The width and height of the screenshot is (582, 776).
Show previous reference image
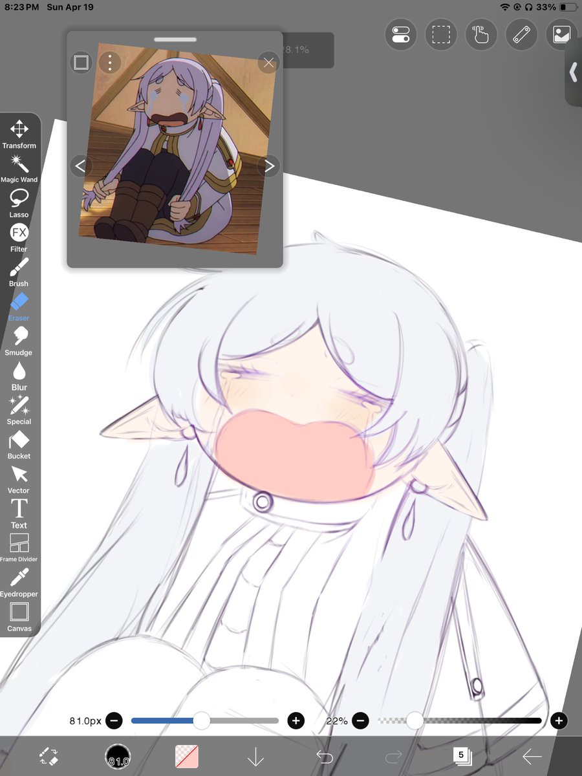80,166
